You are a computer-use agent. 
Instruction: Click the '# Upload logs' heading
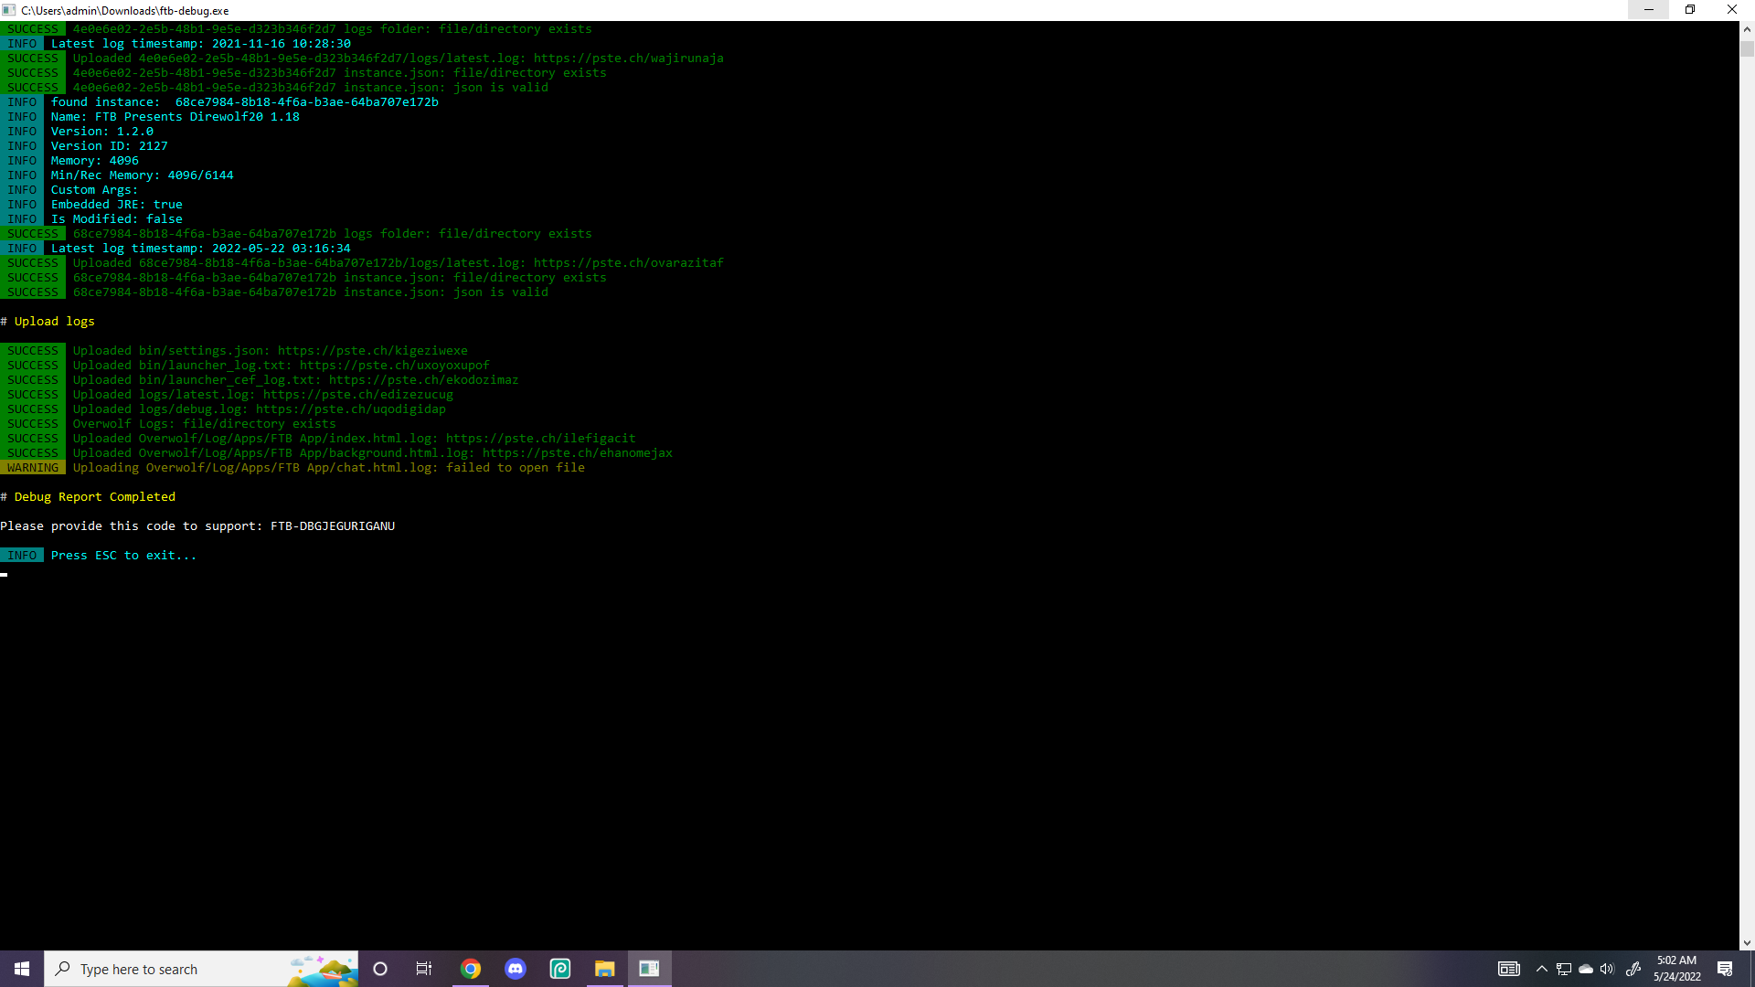coord(48,322)
